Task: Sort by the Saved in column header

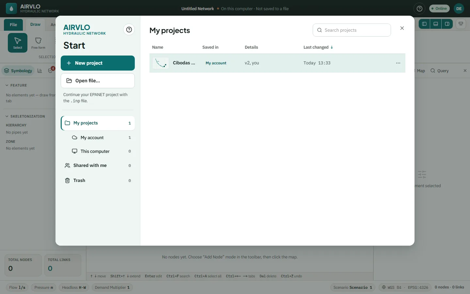Action: tap(210, 47)
